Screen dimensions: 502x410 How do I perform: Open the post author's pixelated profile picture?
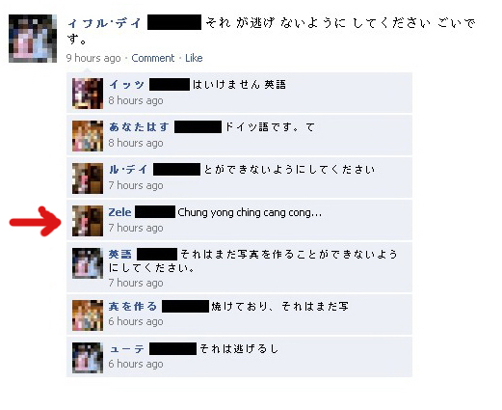(33, 39)
